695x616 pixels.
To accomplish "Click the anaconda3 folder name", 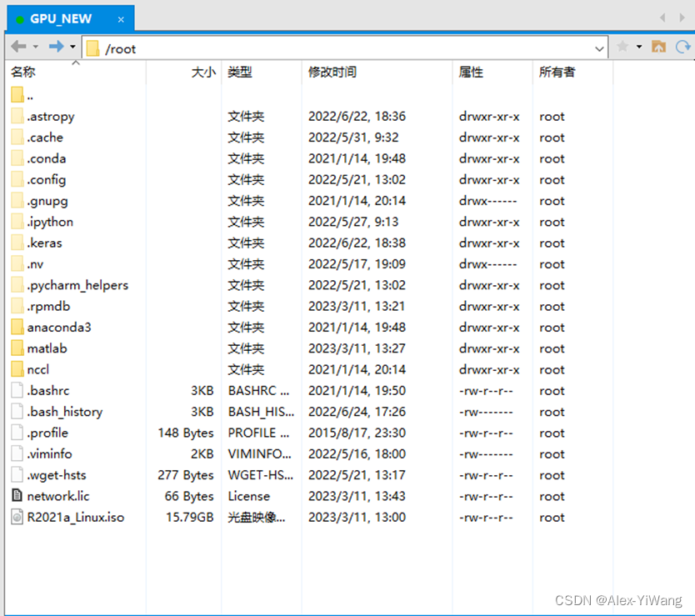I will tap(59, 328).
